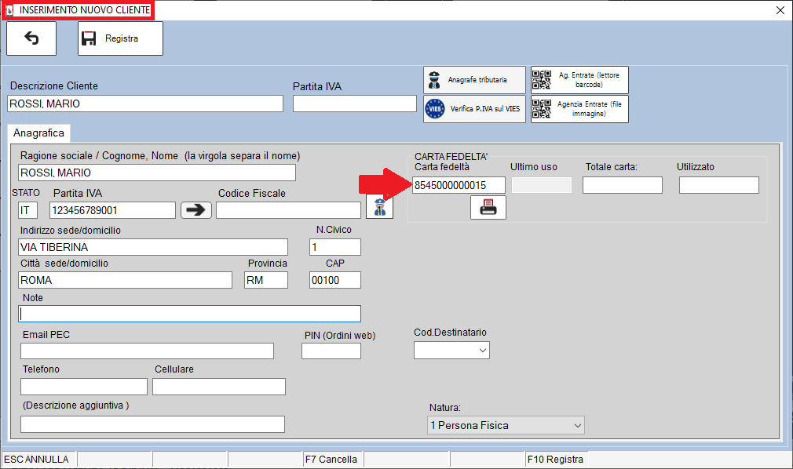The height and width of the screenshot is (469, 793).
Task: Click ESC ANNULLA in status bar
Action: coord(37,459)
